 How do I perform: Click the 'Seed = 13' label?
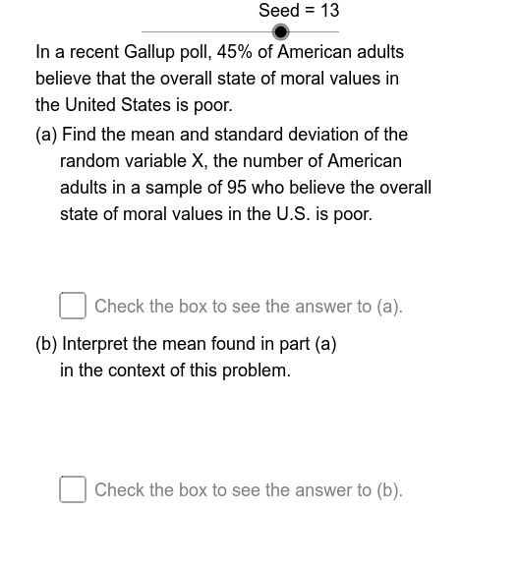pyautogui.click(x=299, y=10)
